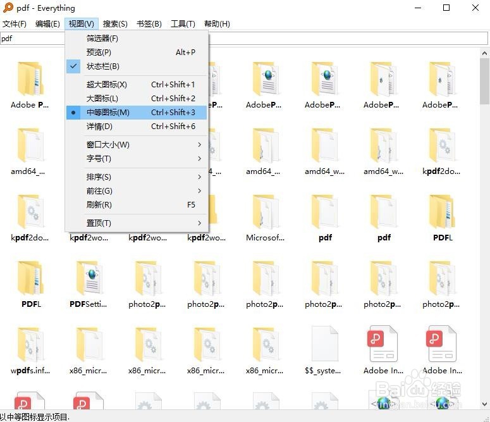This screenshot has height=422, width=490.
Task: Open the 工具(T) tools menu
Action: point(183,24)
